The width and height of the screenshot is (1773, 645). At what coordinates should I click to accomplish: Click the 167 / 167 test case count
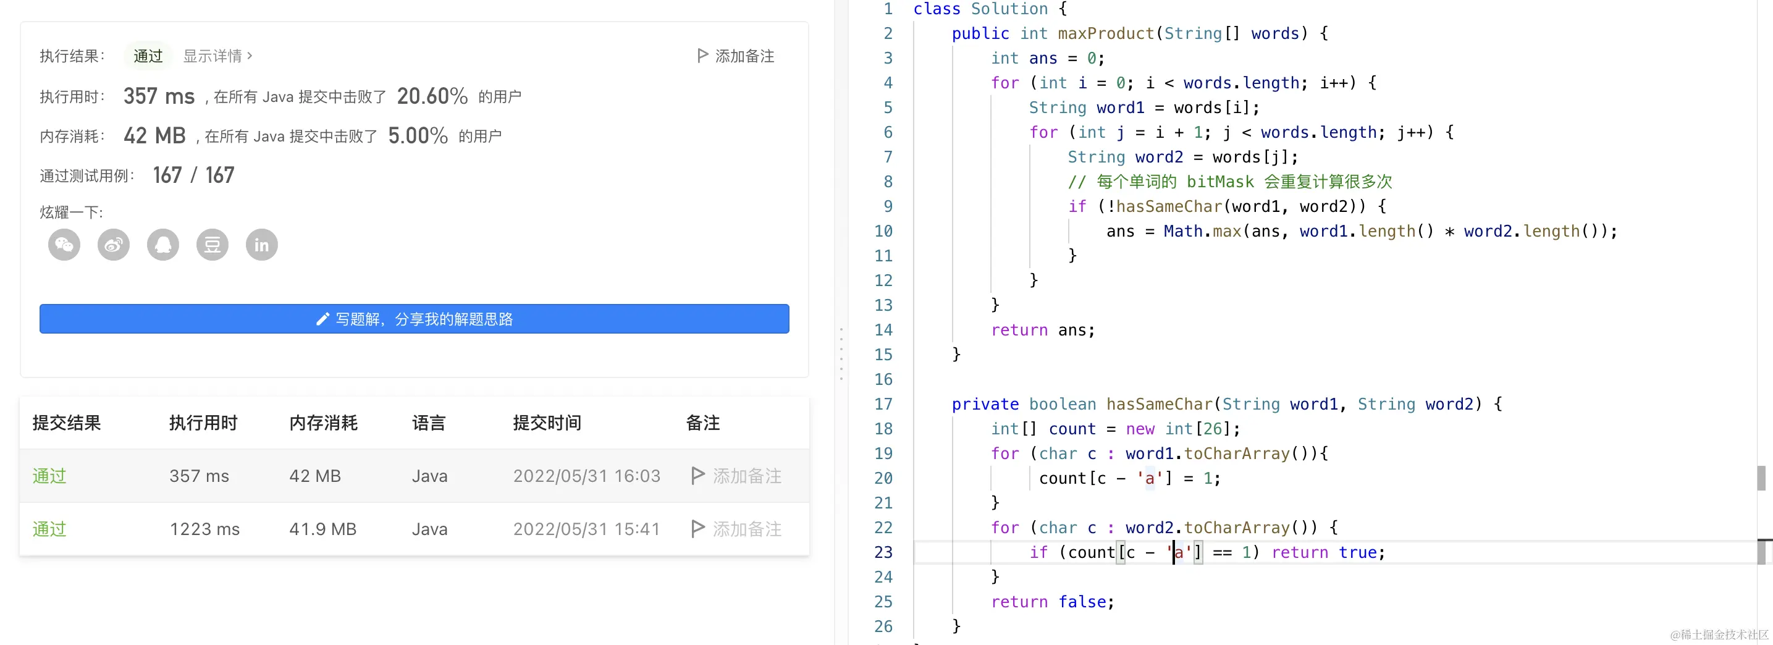tap(193, 175)
